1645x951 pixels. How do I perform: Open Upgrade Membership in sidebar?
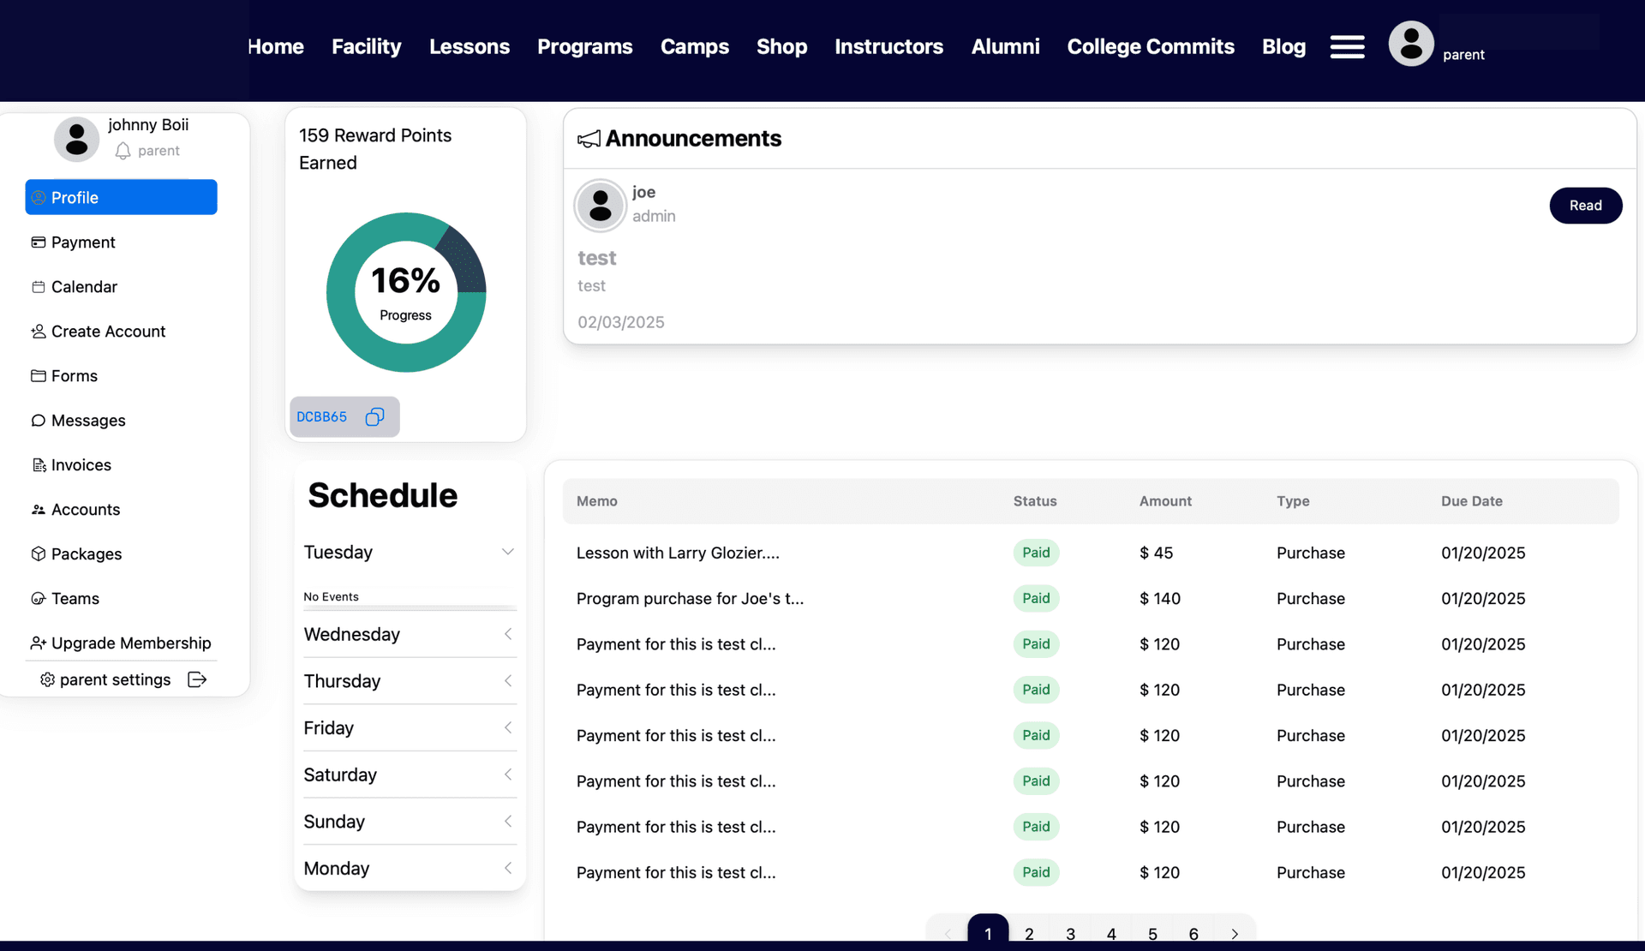pos(130,643)
